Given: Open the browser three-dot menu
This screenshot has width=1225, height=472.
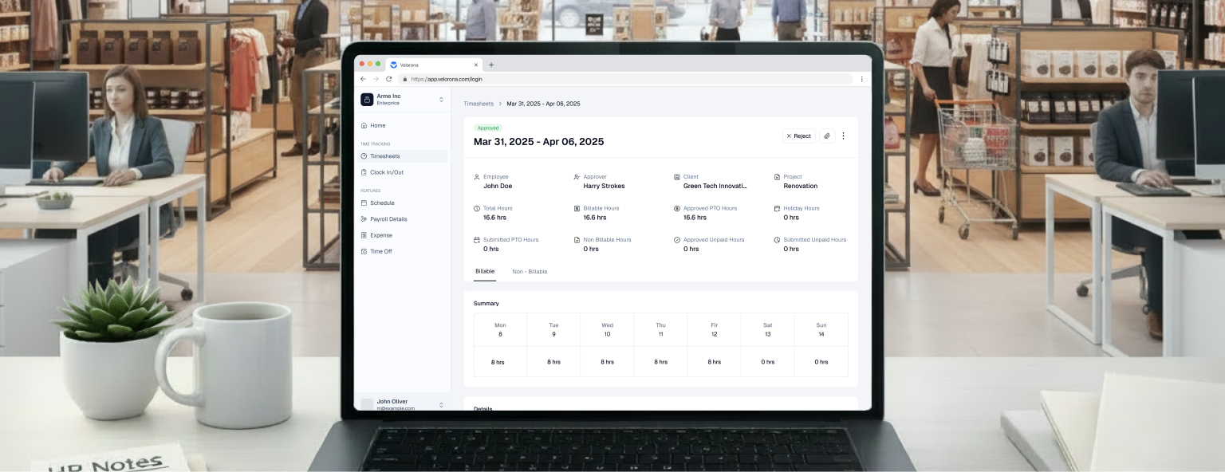Looking at the screenshot, I should click(861, 79).
